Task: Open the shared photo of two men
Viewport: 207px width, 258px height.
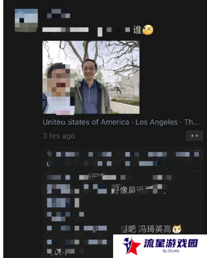Action: 91,77
